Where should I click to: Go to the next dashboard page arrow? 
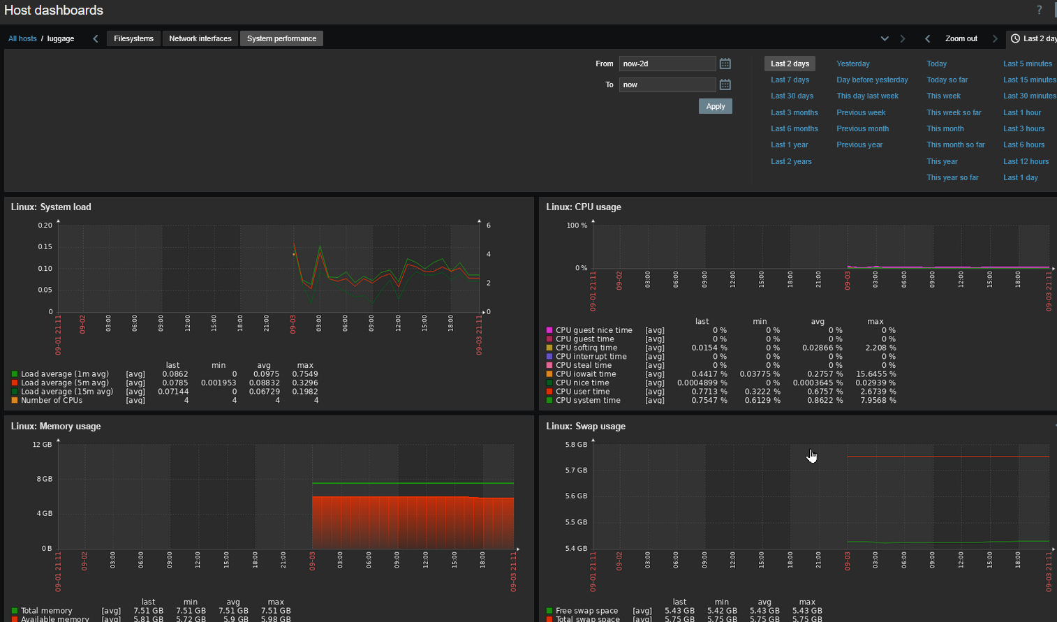pos(901,38)
